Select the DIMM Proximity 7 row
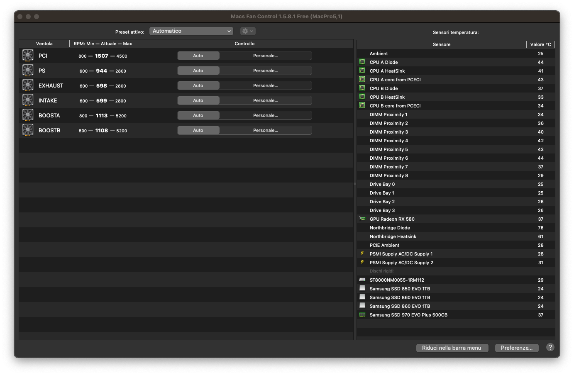 456,167
